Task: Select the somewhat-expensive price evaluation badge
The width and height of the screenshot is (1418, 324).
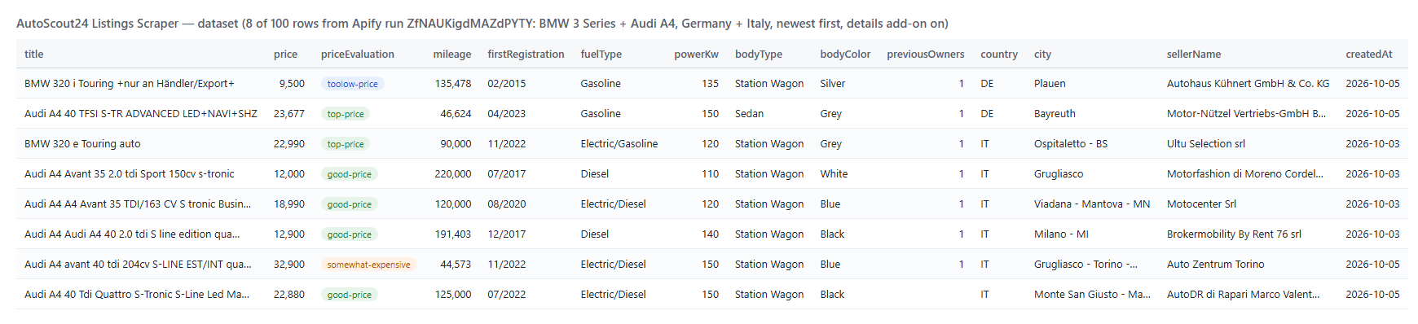Action: (x=368, y=265)
